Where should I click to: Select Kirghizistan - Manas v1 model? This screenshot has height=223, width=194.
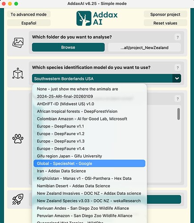point(89,178)
